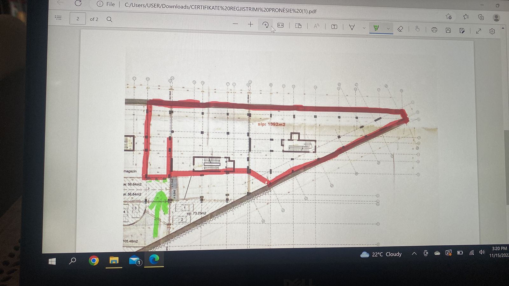509x286 pixels.
Task: Click the Save as icon
Action: (462, 31)
